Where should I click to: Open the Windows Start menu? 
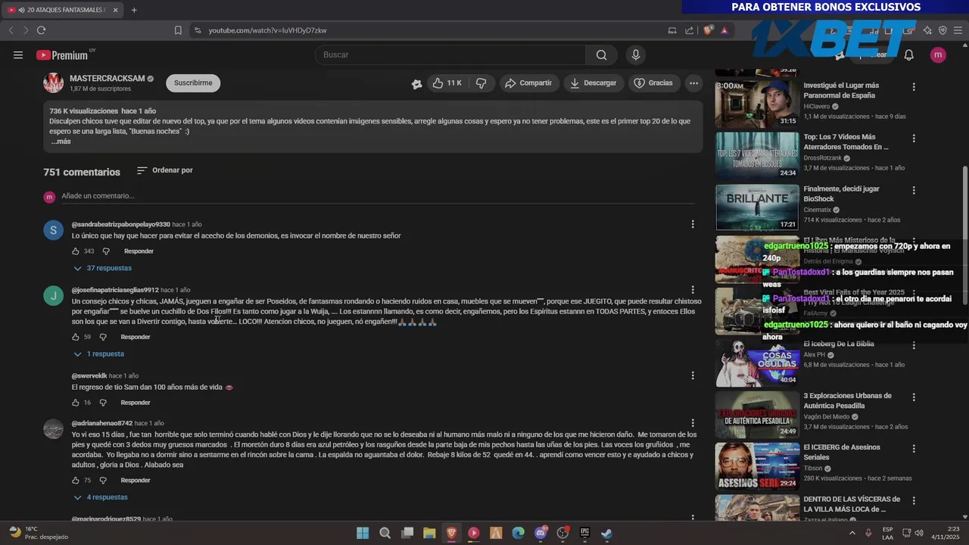(x=363, y=533)
